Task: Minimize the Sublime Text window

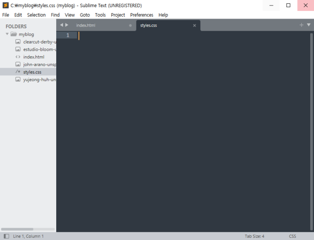Action: [271, 5]
